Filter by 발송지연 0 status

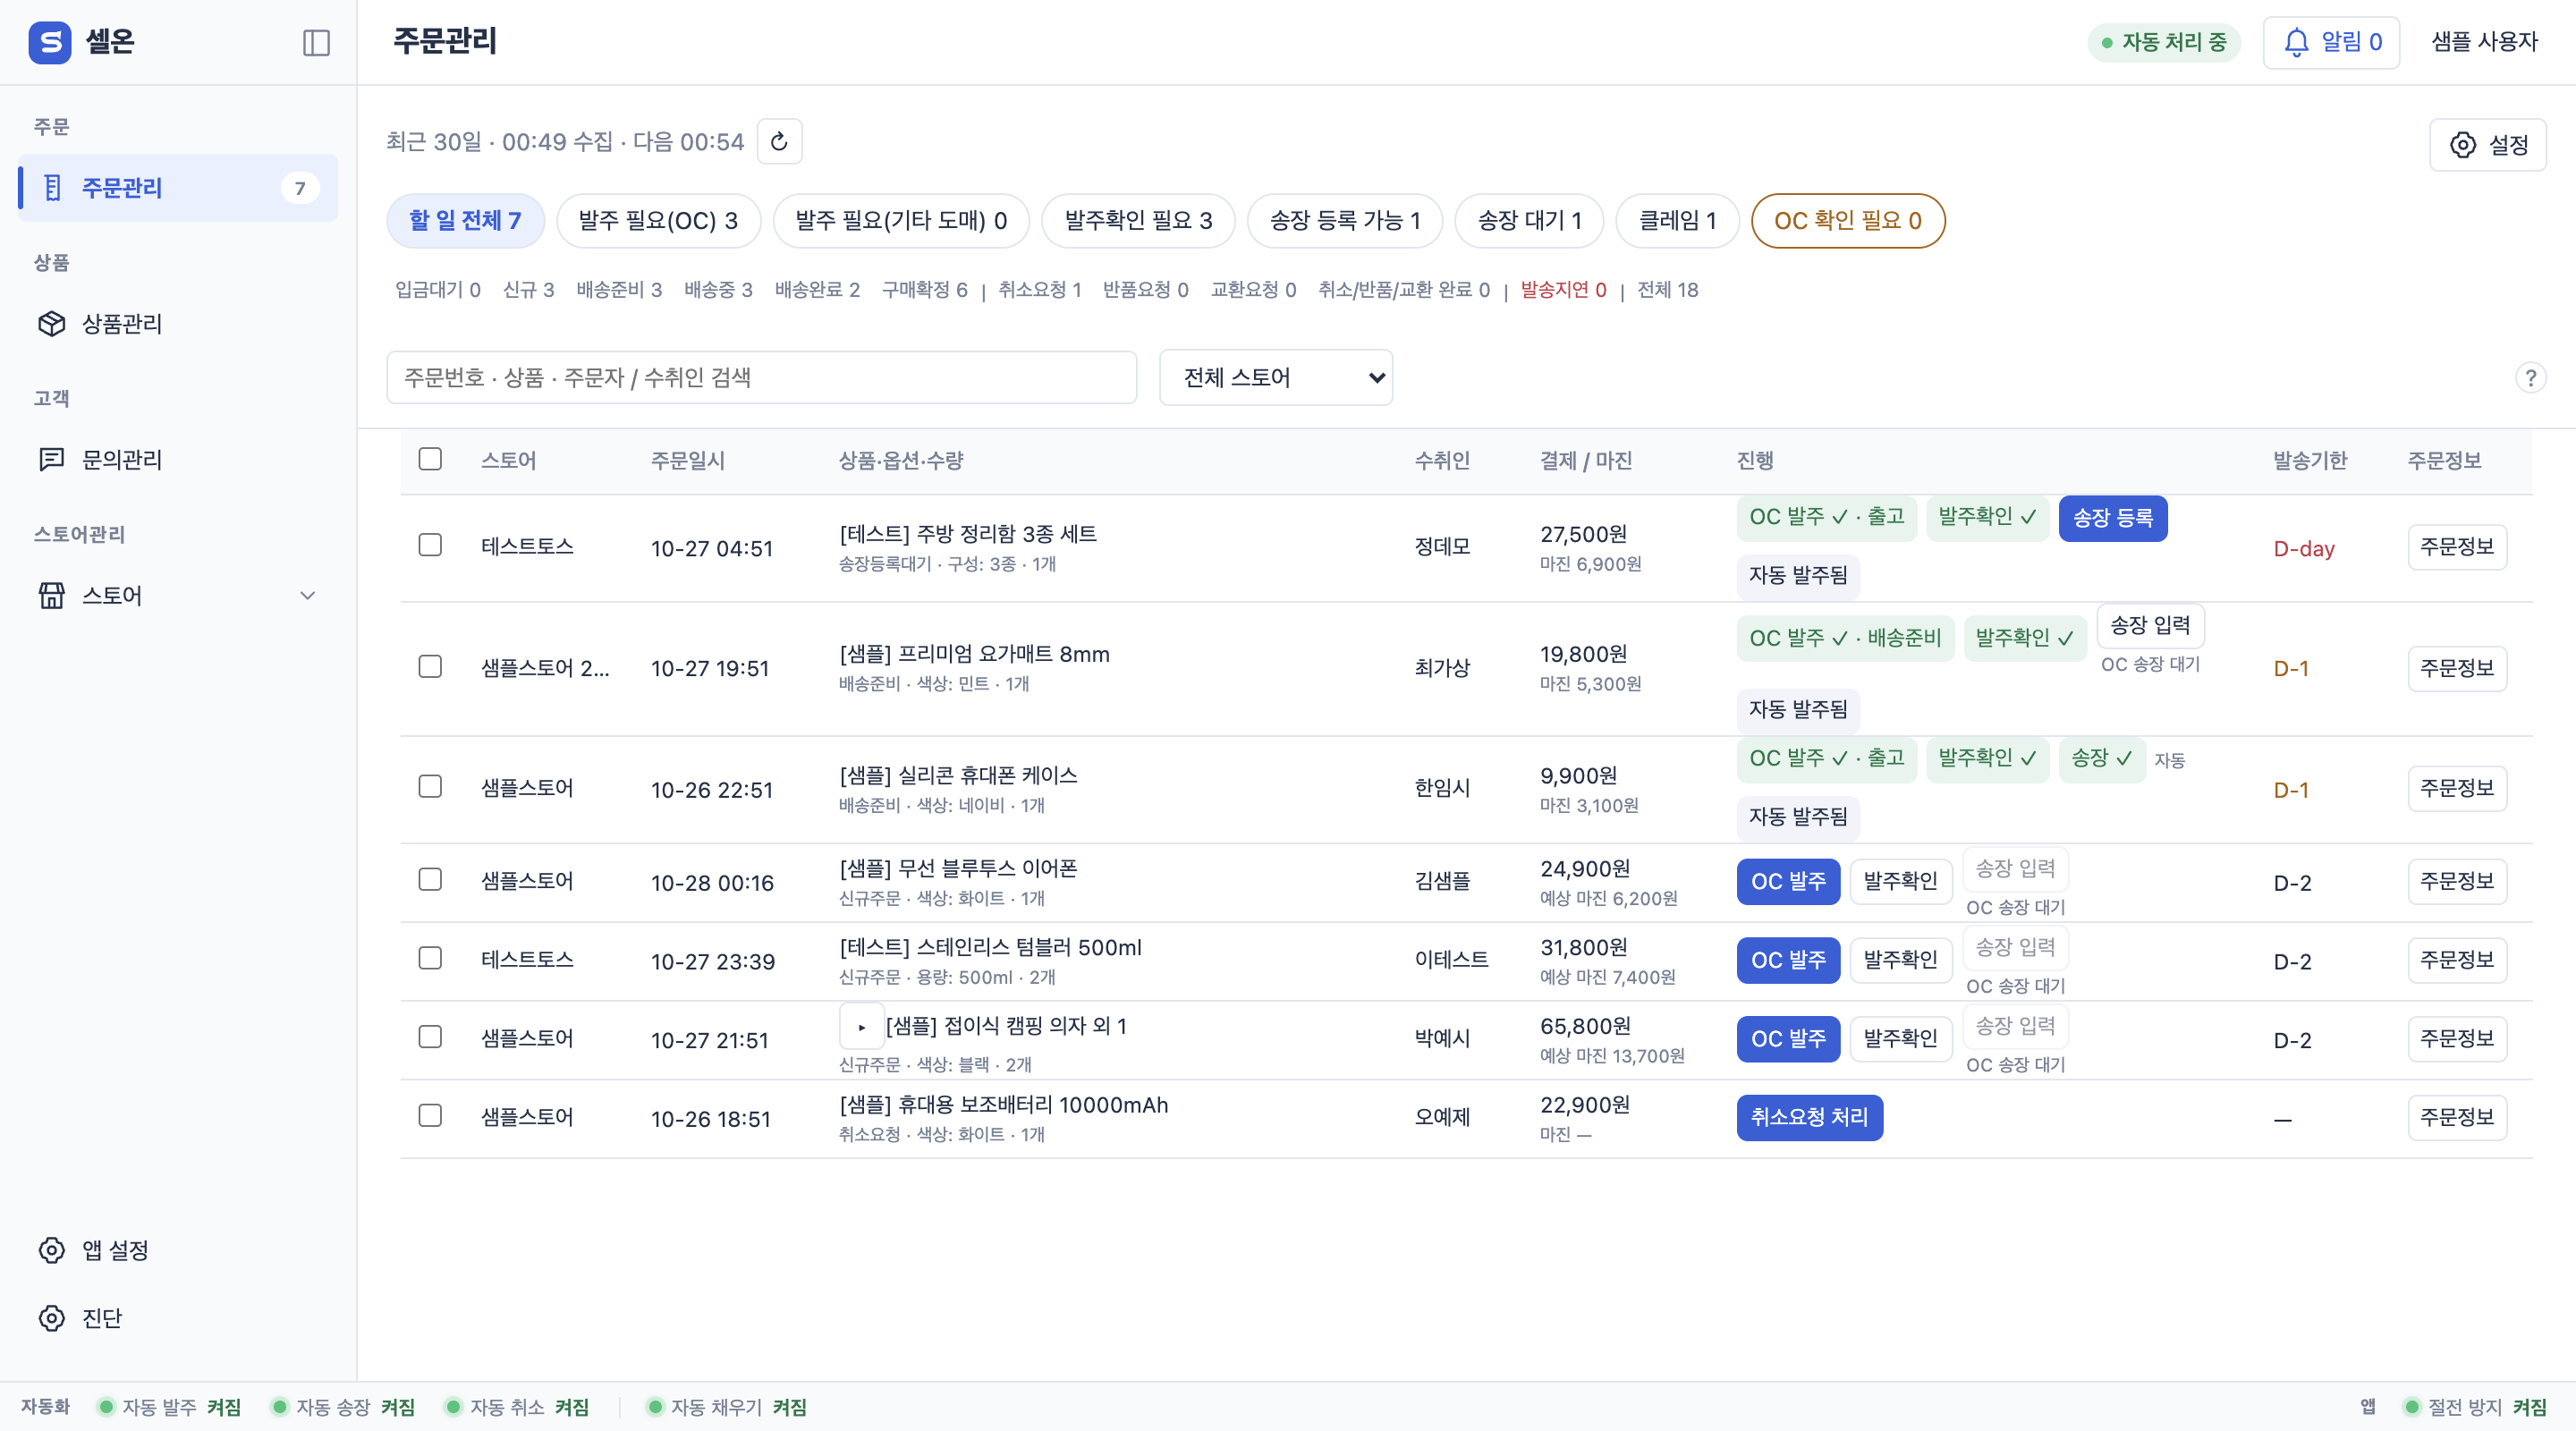pyautogui.click(x=1563, y=290)
